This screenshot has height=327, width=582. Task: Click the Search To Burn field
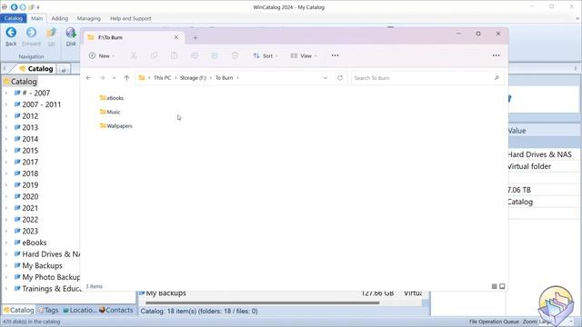click(426, 78)
